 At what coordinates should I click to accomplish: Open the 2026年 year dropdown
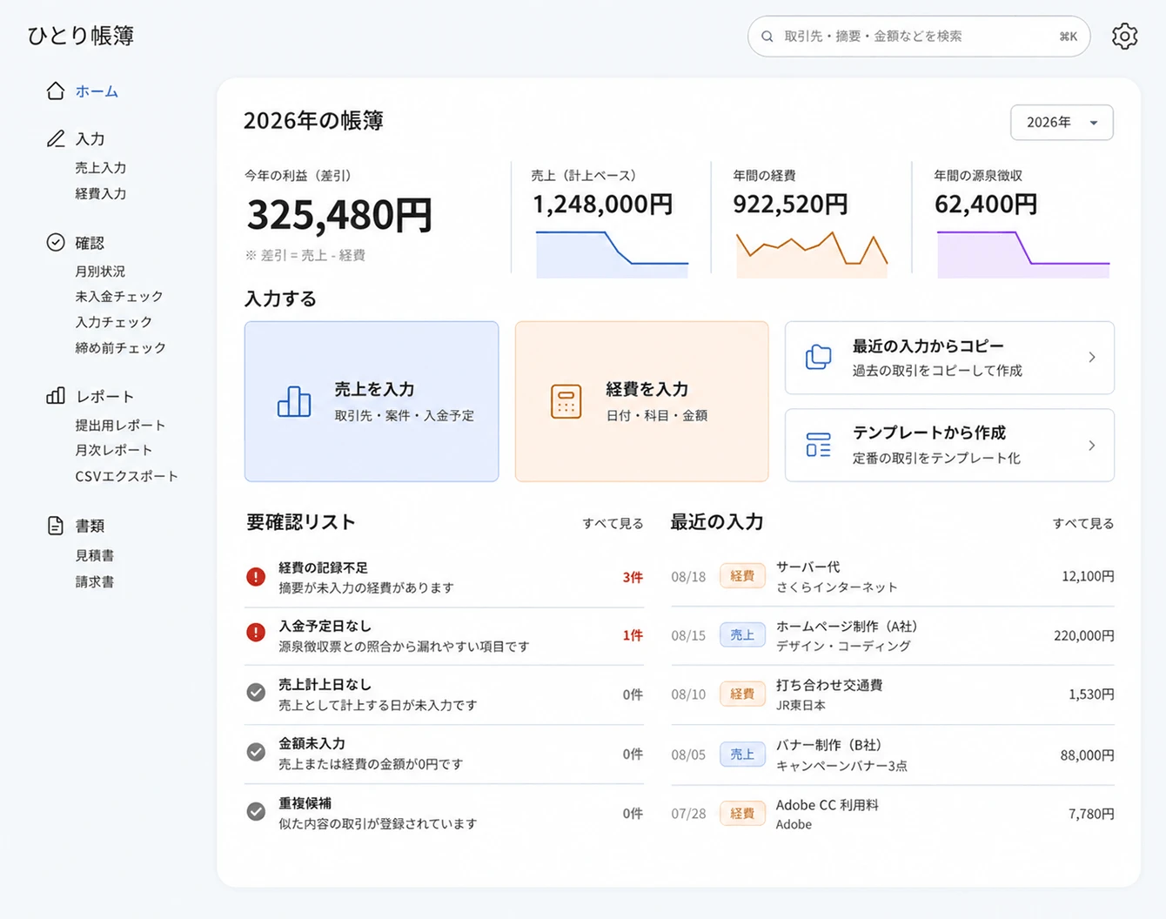[1062, 123]
